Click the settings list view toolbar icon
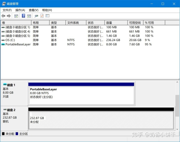 tap(47, 16)
